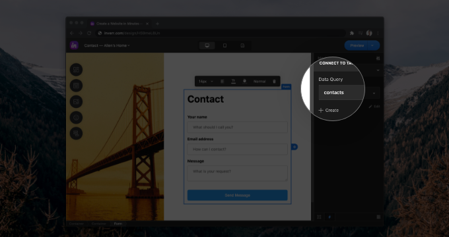This screenshot has height=237, width=449.
Task: Click the Send Message button
Action: click(238, 196)
